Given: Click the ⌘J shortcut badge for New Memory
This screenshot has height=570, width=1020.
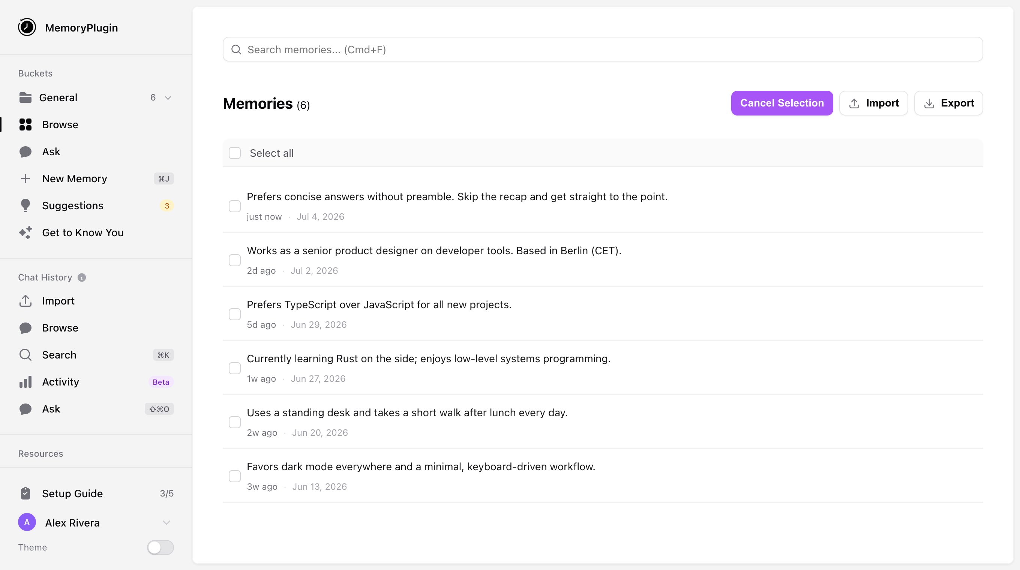Looking at the screenshot, I should coord(163,179).
